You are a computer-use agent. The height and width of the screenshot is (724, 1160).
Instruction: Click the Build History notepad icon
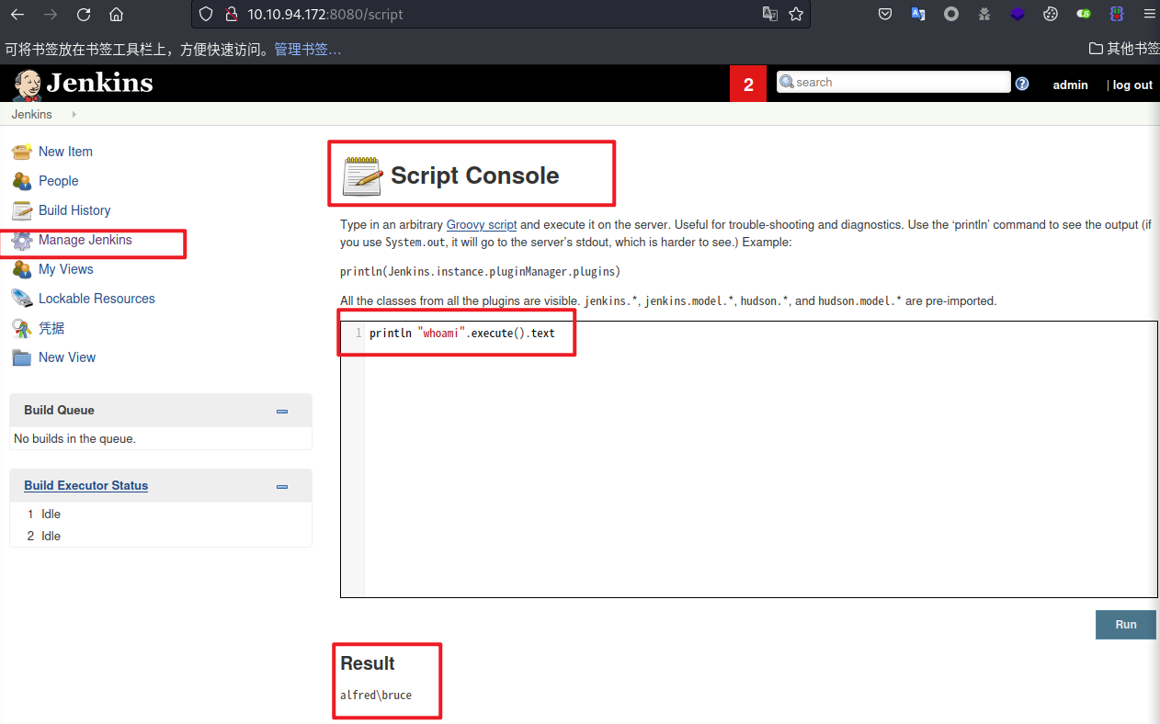[x=22, y=210]
